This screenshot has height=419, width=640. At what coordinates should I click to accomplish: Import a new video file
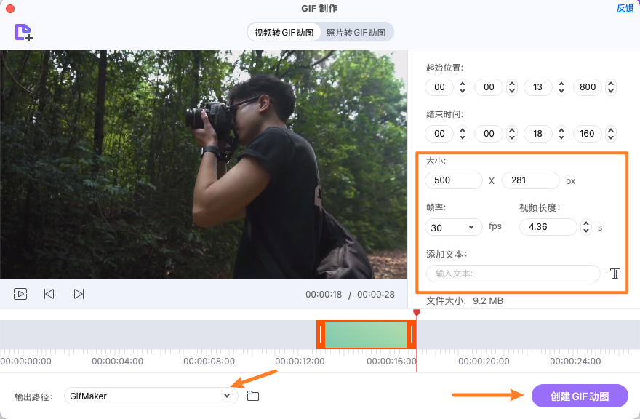(22, 33)
